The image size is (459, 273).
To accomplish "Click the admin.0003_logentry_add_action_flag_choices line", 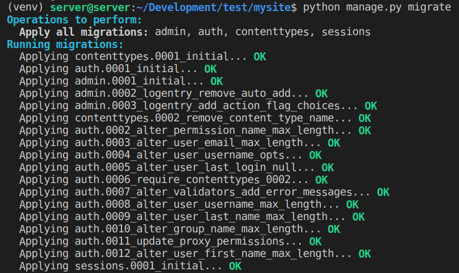I will click(198, 106).
